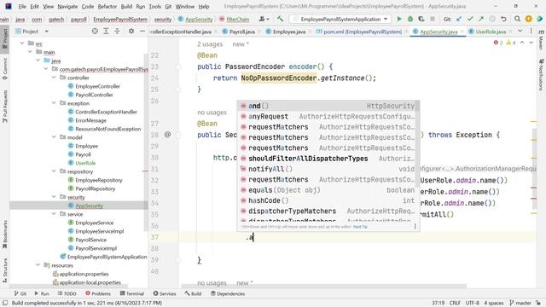Push commits Git arrow icon
This screenshot has width=546, height=307.
(x=481, y=19)
